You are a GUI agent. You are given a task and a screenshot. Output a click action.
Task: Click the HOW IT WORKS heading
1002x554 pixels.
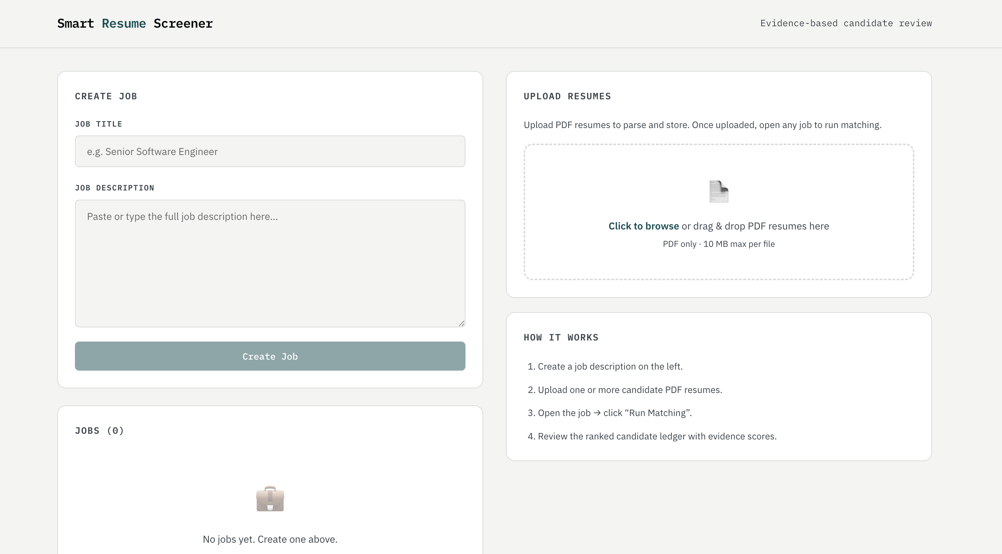(x=561, y=338)
